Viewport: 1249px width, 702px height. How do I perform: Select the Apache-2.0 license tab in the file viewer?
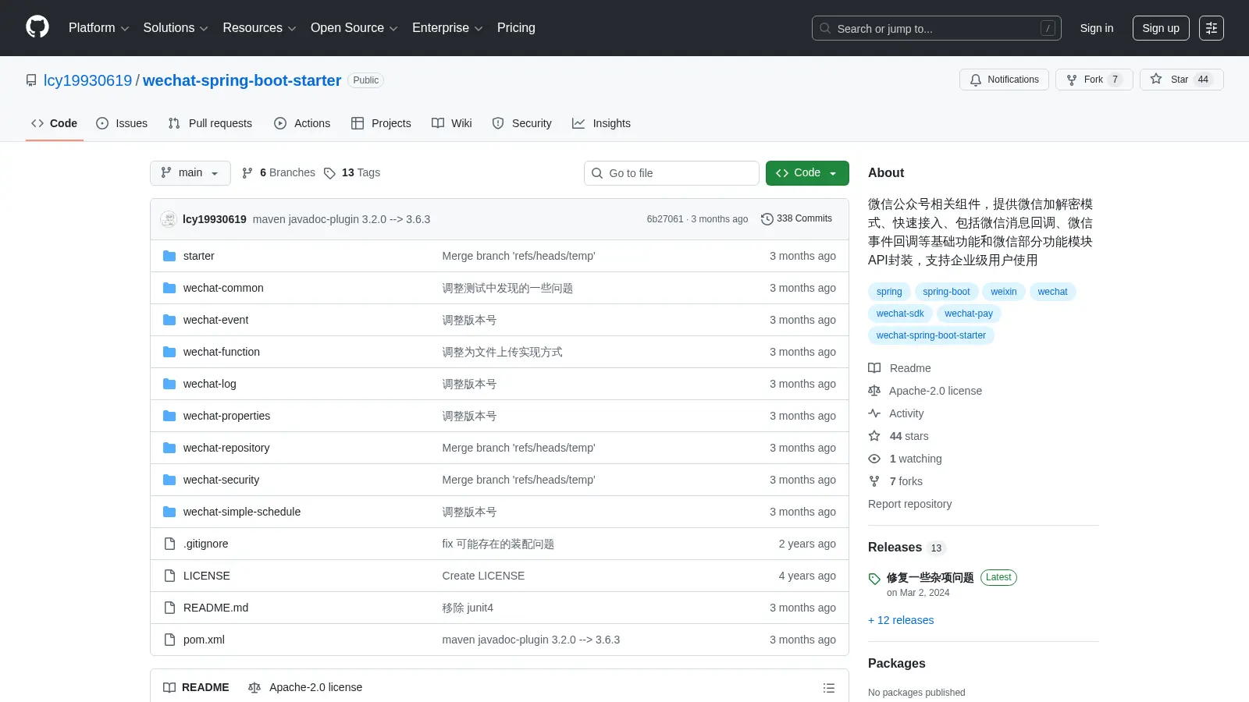[x=305, y=688]
